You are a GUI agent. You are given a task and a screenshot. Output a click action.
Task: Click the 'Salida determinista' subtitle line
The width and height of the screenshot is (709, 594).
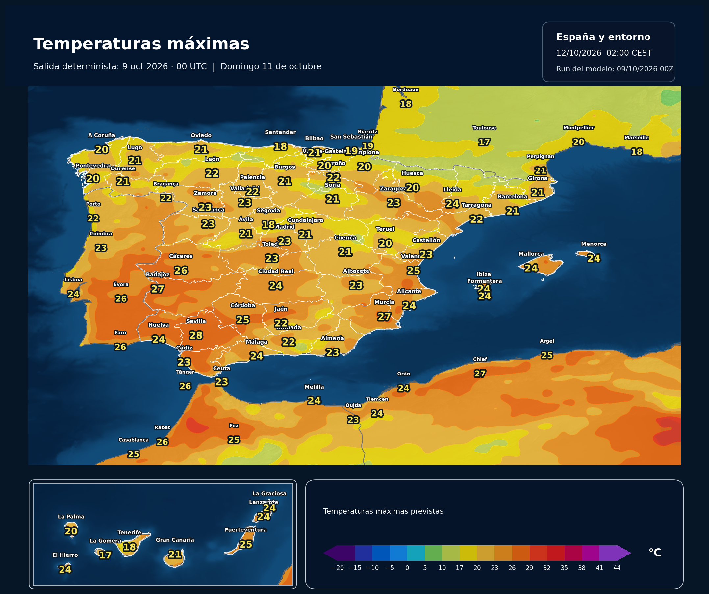(x=177, y=66)
